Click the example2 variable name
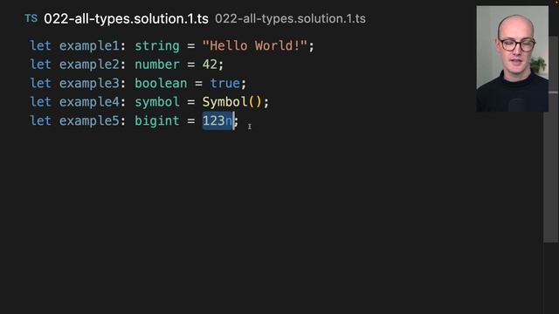Viewport: 559px width, 314px height. [89, 65]
